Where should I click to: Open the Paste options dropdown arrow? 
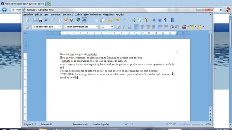click(x=106, y=20)
